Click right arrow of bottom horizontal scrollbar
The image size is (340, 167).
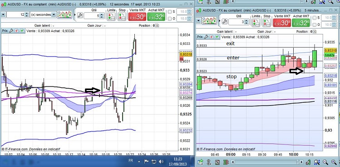[x=301, y=162]
